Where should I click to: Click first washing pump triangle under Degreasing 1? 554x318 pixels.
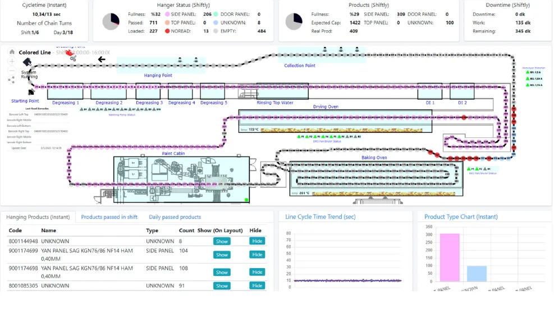(x=81, y=109)
